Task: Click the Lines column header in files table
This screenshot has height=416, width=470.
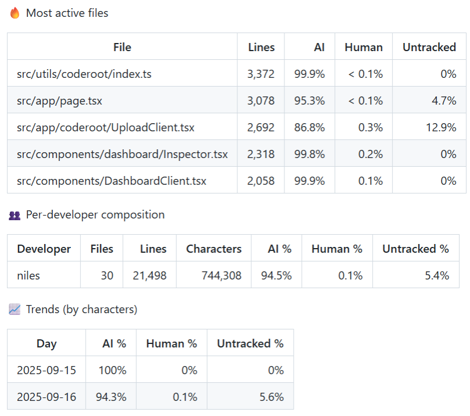Action: [x=261, y=47]
